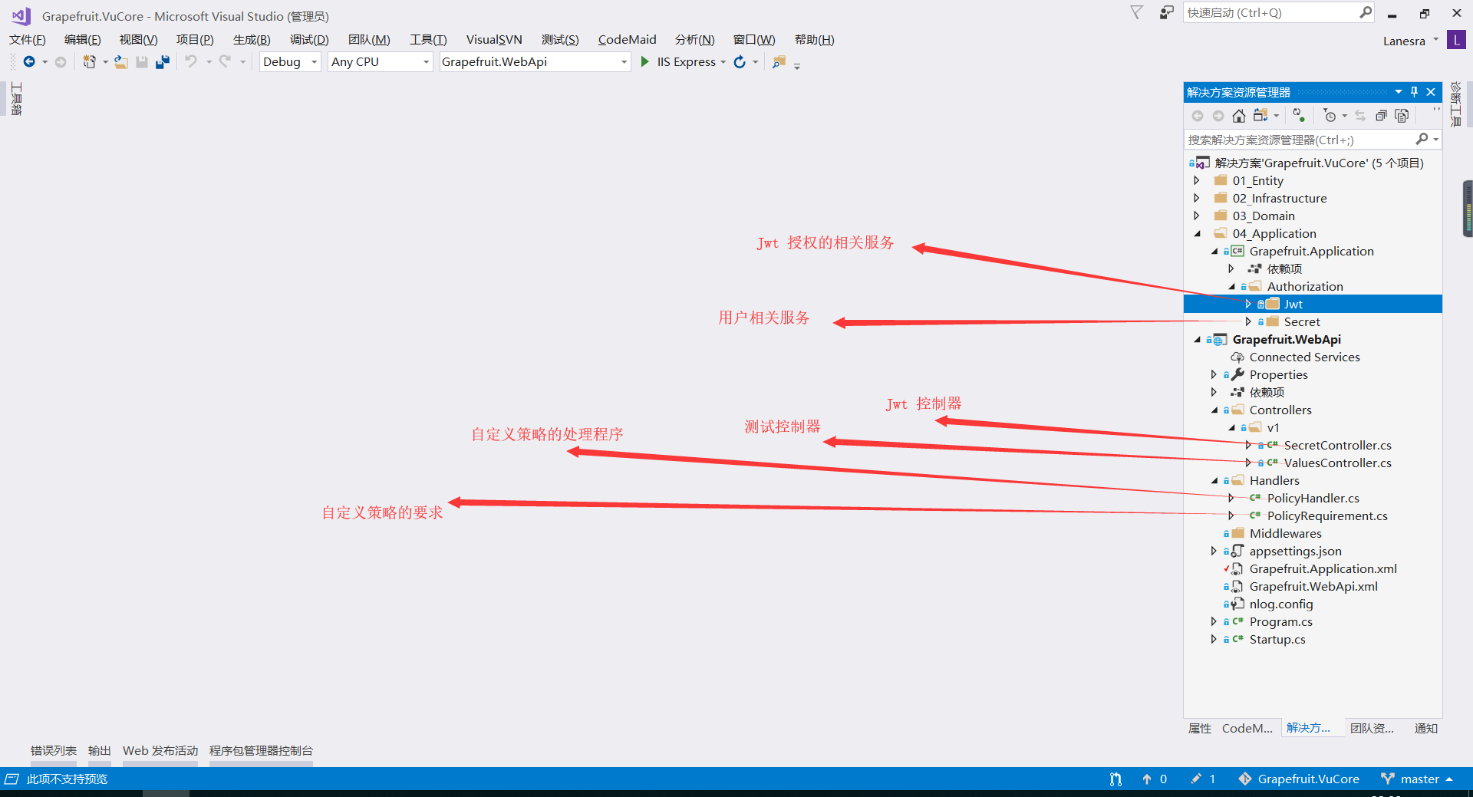The image size is (1473, 797).
Task: Expand the 02_Infrastructure solution folder
Action: pos(1197,198)
